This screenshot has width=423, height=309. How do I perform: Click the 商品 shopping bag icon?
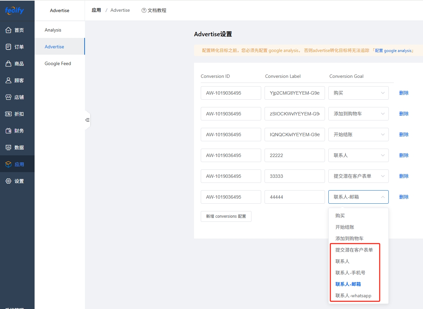coord(9,64)
